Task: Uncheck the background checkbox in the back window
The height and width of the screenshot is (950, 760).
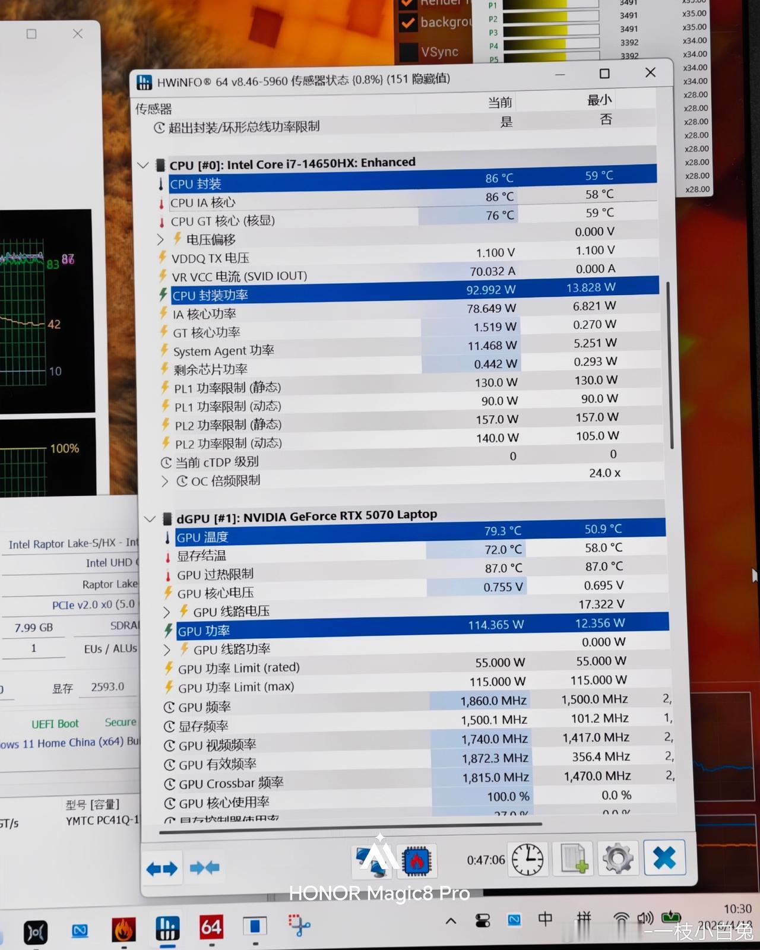Action: (408, 23)
